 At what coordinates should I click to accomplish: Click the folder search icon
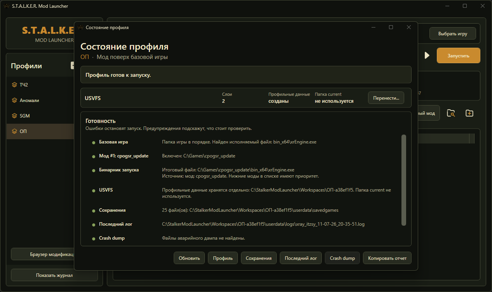point(451,113)
